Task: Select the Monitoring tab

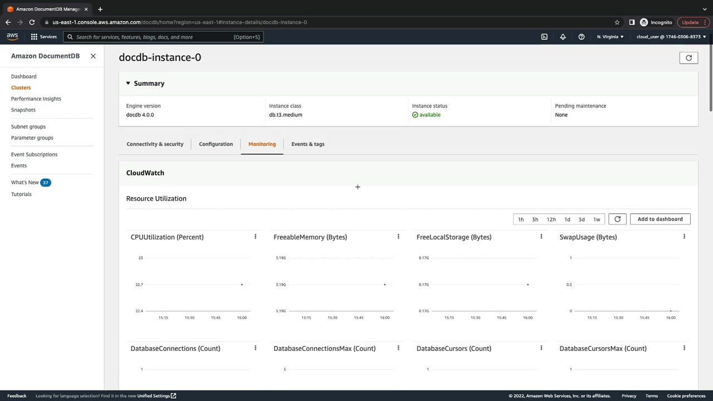Action: 262,144
